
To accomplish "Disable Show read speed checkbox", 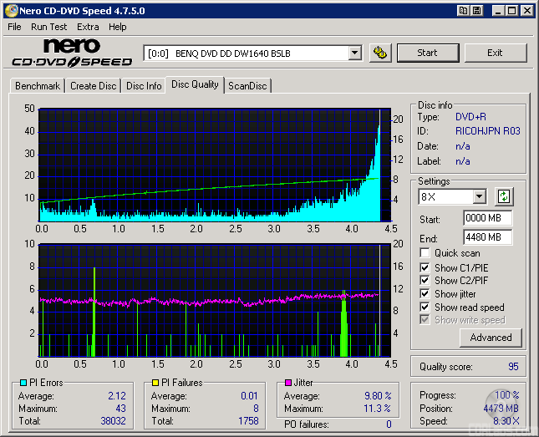I will 425,307.
